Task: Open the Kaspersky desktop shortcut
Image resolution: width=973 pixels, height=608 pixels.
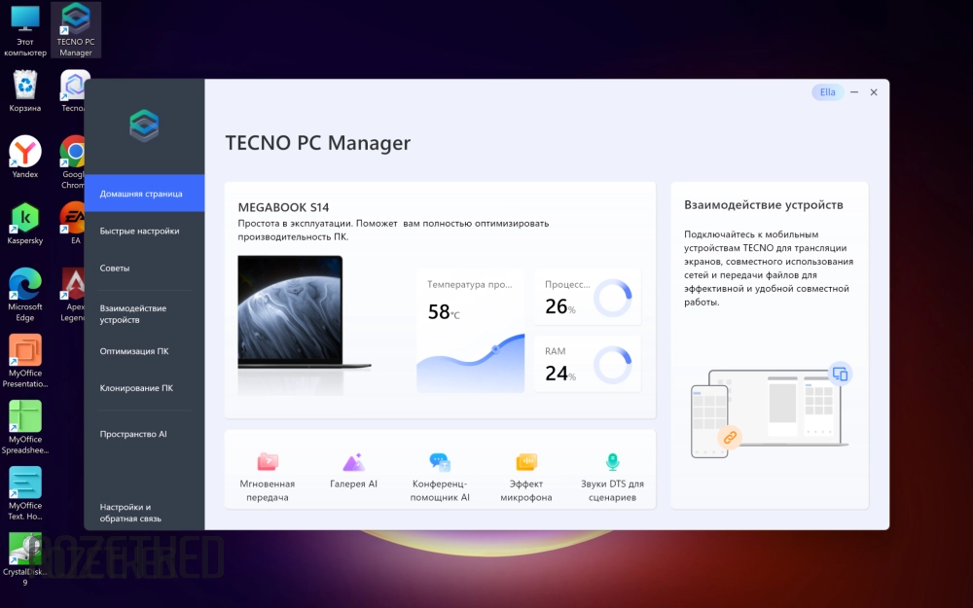Action: click(25, 218)
